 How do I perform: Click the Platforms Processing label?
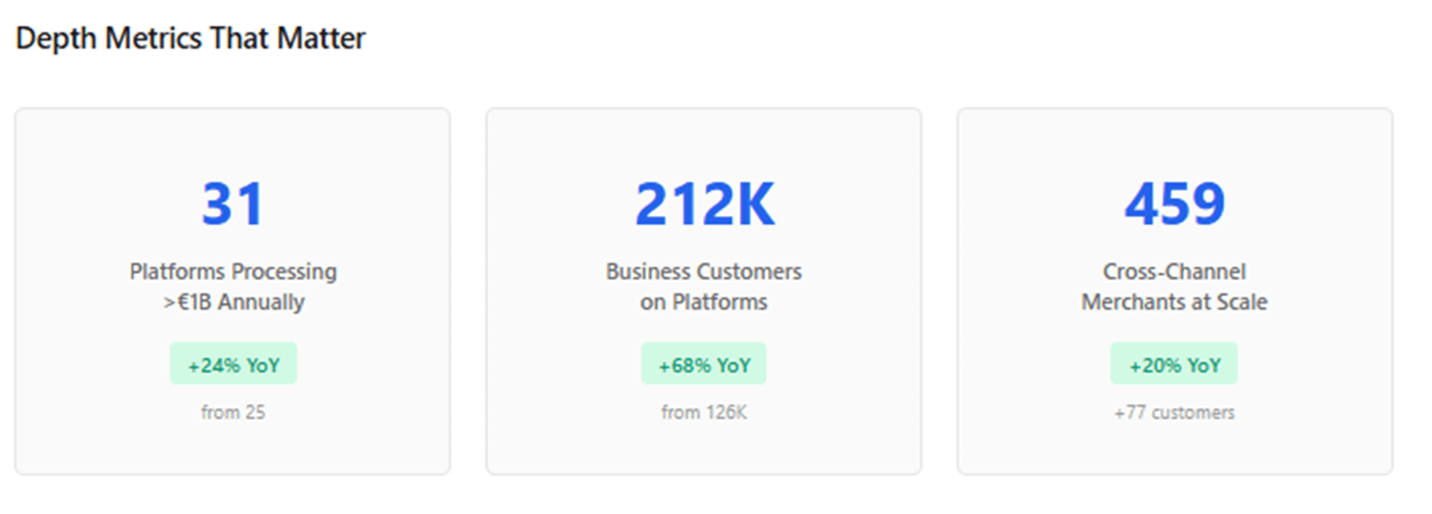(x=233, y=273)
